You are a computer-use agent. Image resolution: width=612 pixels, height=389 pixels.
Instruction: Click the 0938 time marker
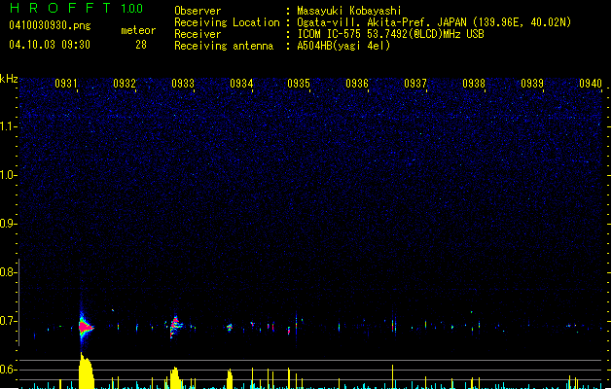(x=474, y=84)
